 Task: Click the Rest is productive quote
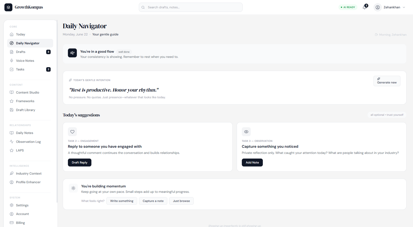[x=114, y=90]
